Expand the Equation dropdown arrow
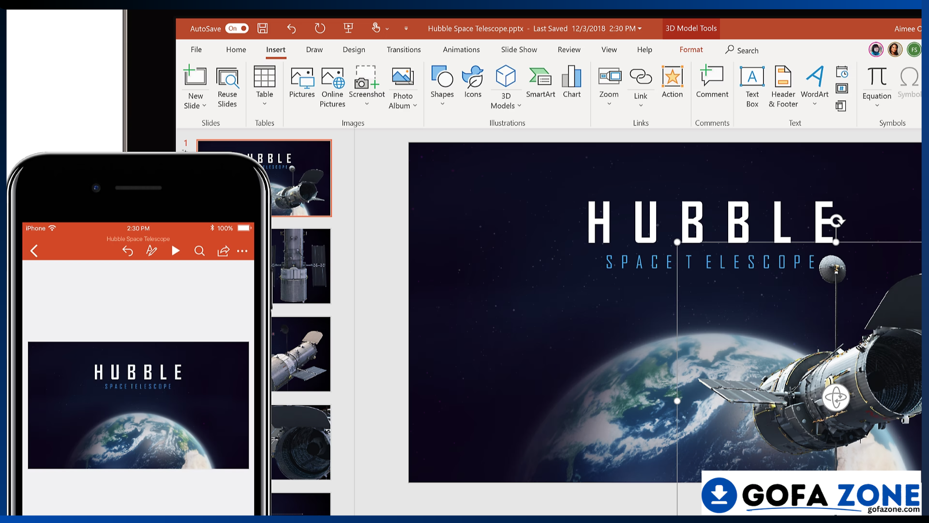Image resolution: width=929 pixels, height=523 pixels. [x=877, y=106]
